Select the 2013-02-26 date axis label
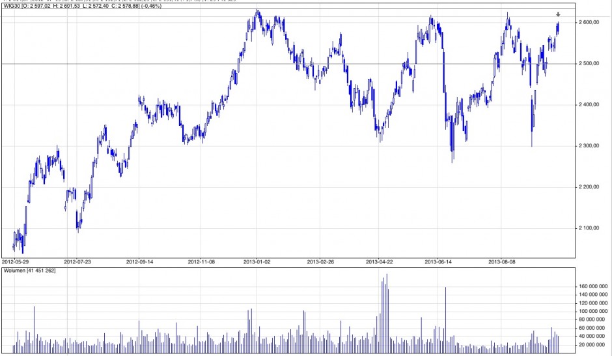The height and width of the screenshot is (356, 612). (x=320, y=261)
